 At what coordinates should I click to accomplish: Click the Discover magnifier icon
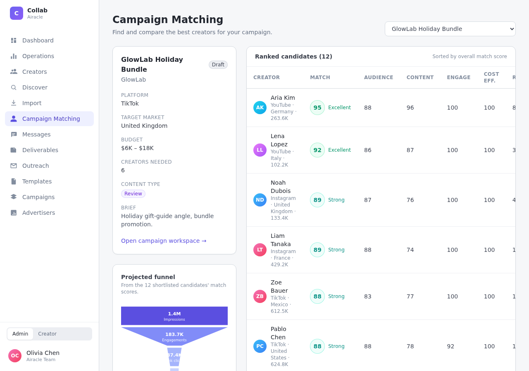pyautogui.click(x=14, y=87)
